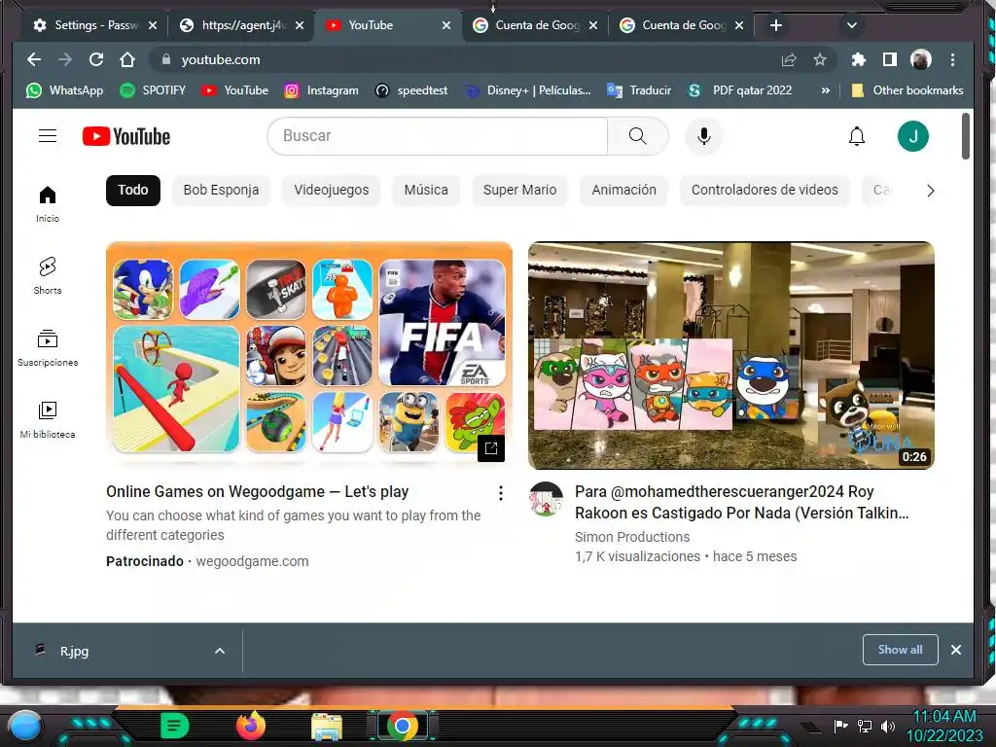Play the Roy Rakoon video thumbnail

tap(731, 355)
